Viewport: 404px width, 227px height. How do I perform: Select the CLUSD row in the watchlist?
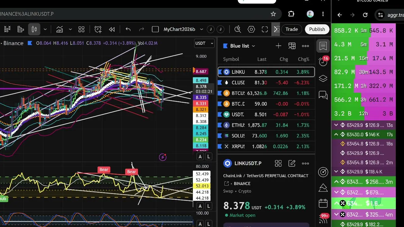pos(266,83)
